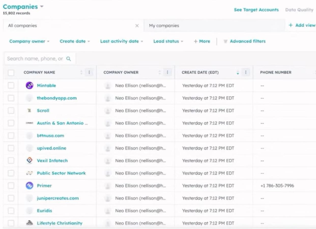Image resolution: width=316 pixels, height=229 pixels.
Task: Click placeholder logo for thebondyapp.com
Action: pos(30,98)
